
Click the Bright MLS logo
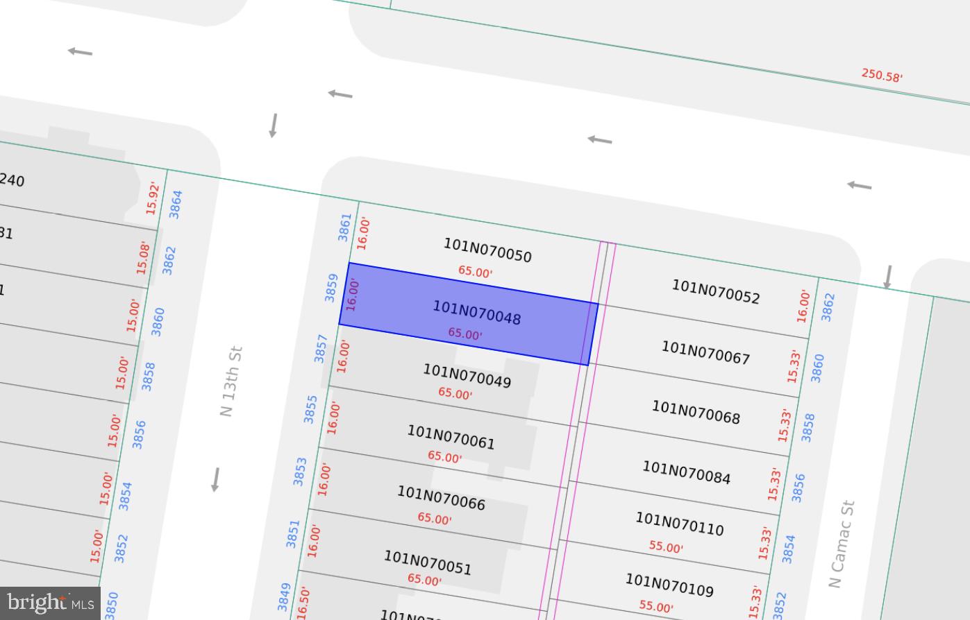(50, 603)
